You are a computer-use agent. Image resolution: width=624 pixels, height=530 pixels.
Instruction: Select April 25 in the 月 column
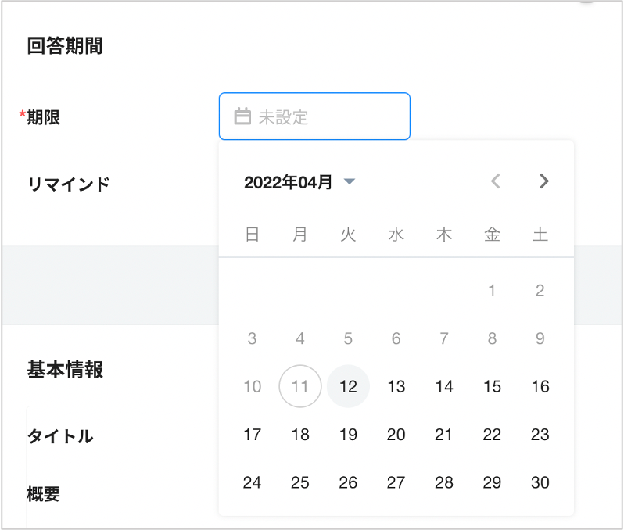300,482
